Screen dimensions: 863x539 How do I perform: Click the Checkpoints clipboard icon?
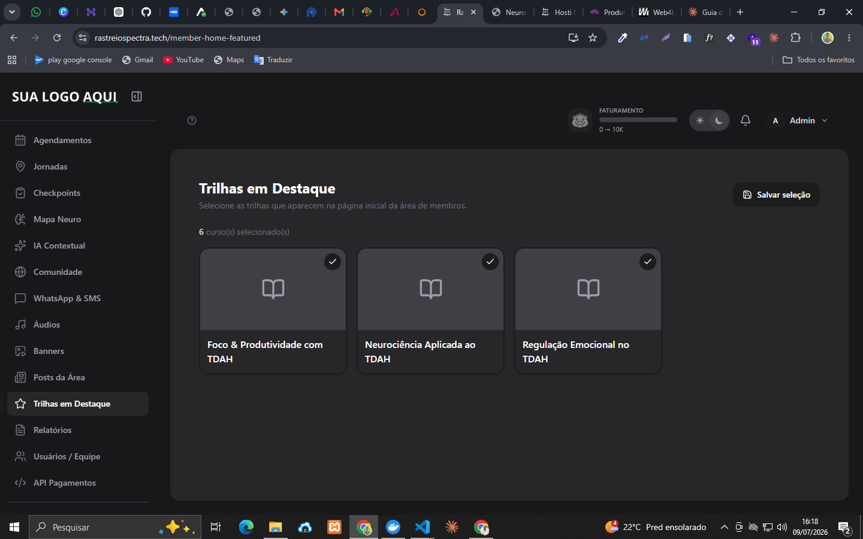(x=20, y=193)
